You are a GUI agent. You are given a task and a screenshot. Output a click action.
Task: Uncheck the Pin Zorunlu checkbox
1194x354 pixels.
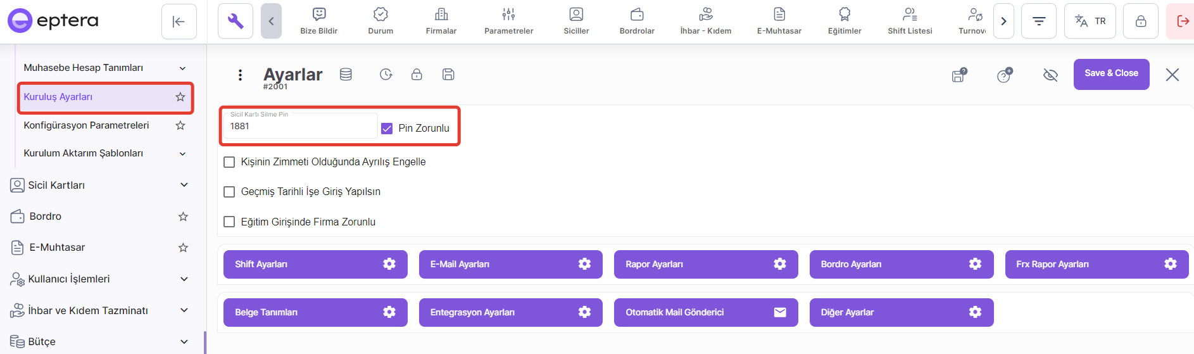[x=387, y=129]
